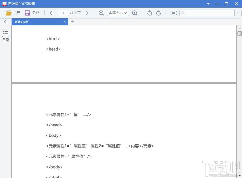The height and width of the screenshot is (178, 242).
Task: Expand the search box dropdown arrow
Action: point(238,13)
